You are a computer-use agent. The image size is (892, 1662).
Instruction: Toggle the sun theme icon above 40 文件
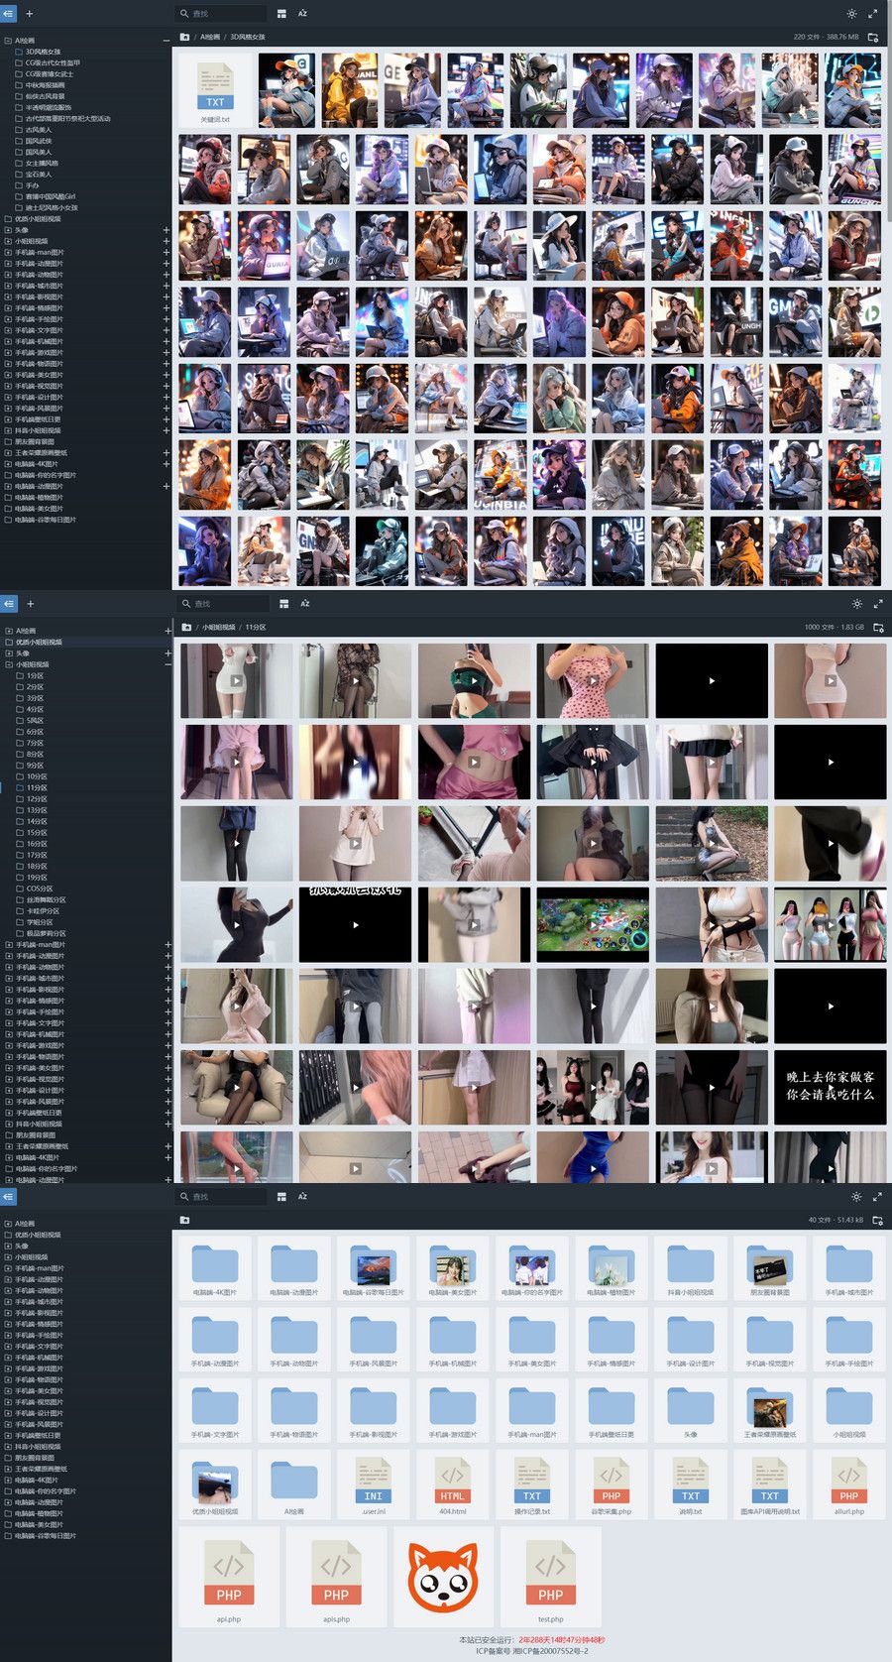coord(856,1197)
